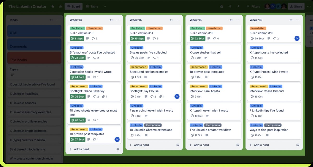Open board visibility workspace icon
The height and width of the screenshot is (167, 313).
60,7
